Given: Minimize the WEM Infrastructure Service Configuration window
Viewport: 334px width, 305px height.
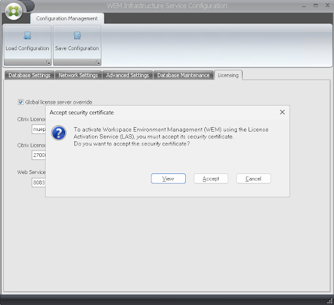Looking at the screenshot, I should [304, 6].
